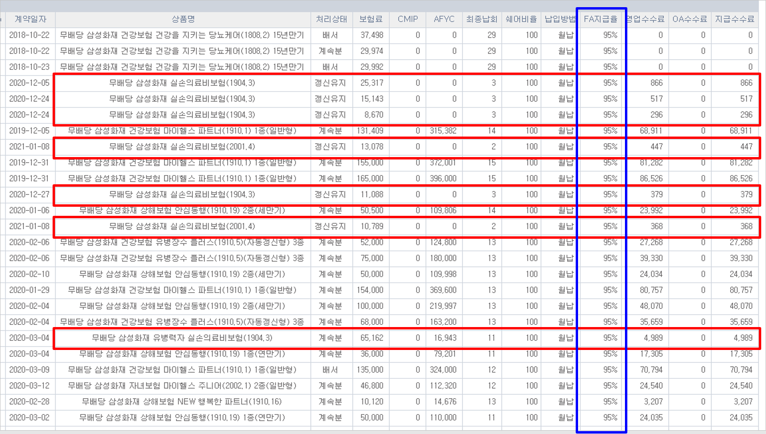Click the 2020-03-02 date cell
This screenshot has width=766, height=434.
(x=29, y=418)
